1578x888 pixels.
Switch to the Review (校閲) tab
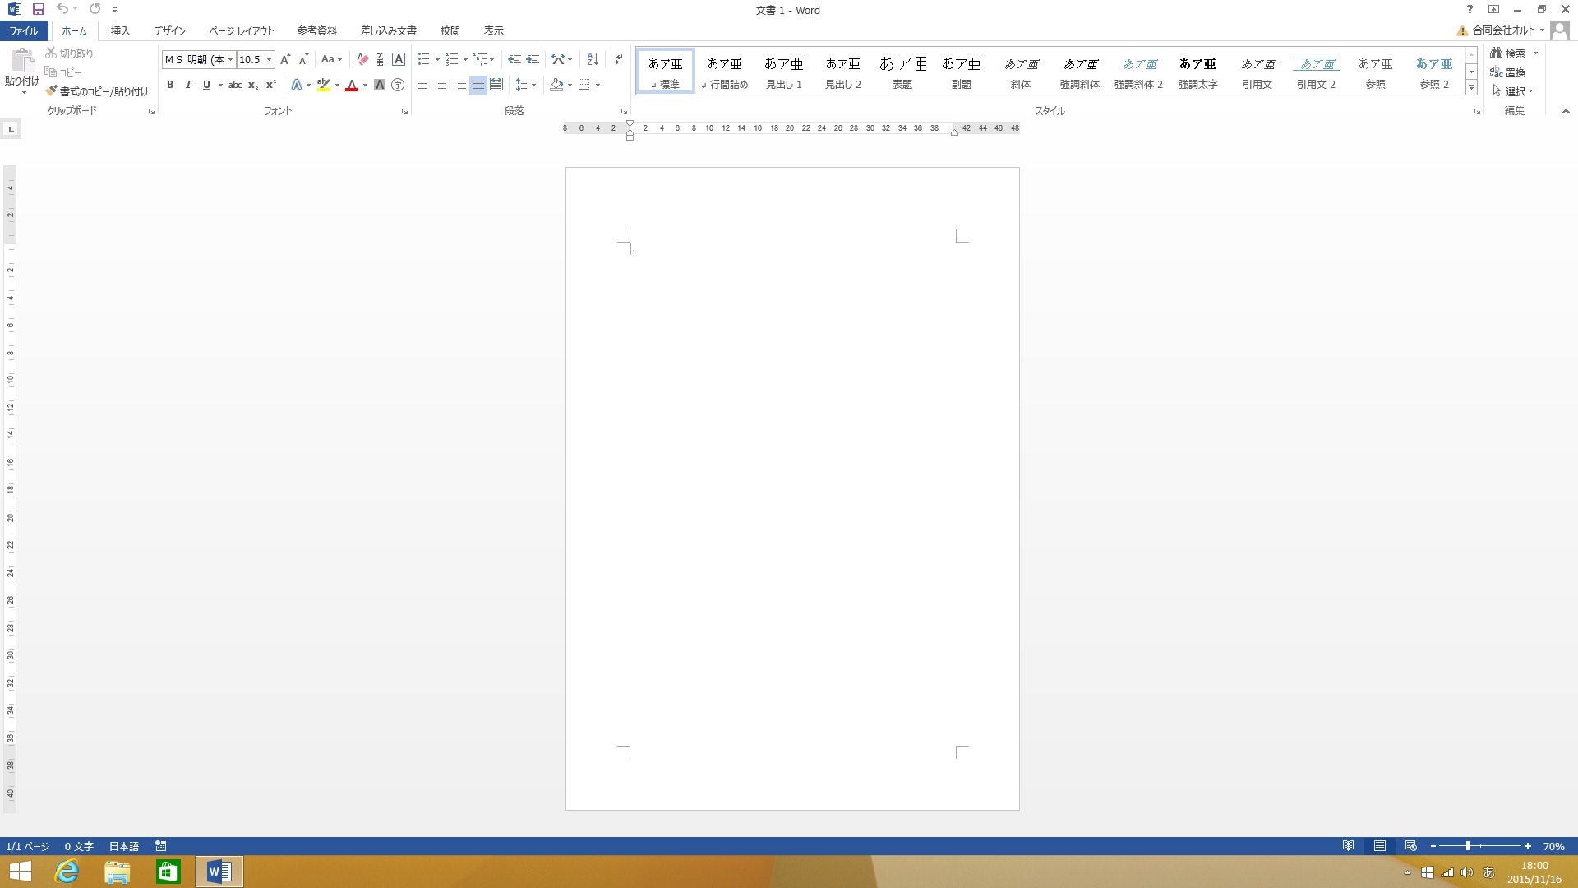coord(450,30)
